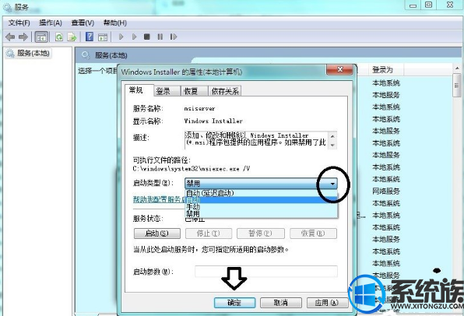
Task: Select 服务(本地) in the left tree
Action: (x=28, y=53)
